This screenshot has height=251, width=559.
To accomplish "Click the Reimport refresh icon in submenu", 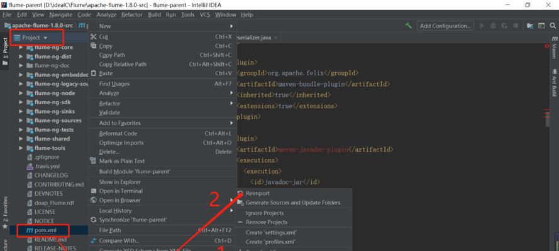I will (x=240, y=193).
